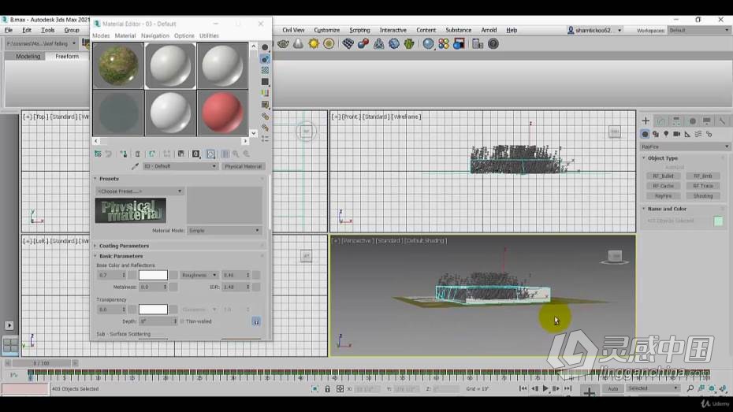Toggle selection lock icon in status bar
This screenshot has height=412, width=733.
pyautogui.click(x=327, y=388)
